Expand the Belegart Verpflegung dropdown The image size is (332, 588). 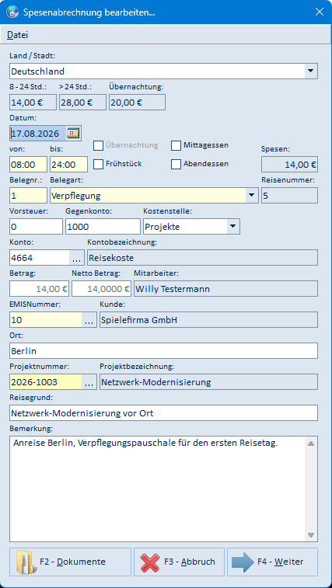(x=251, y=196)
